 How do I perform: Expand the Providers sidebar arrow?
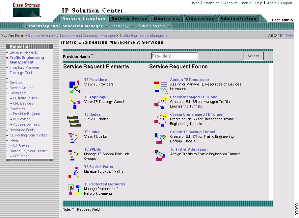7,109
